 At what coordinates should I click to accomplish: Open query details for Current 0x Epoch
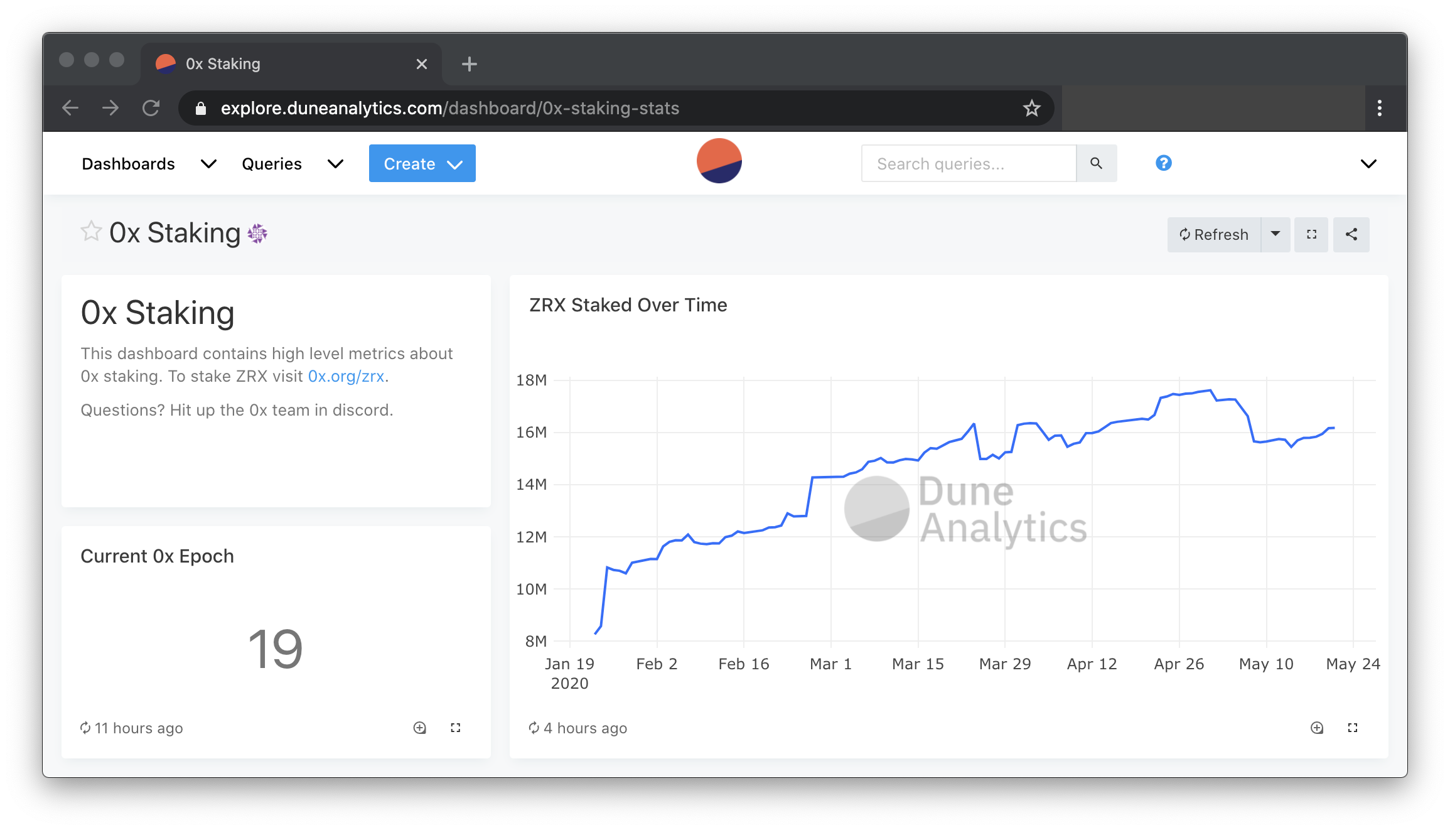(420, 728)
